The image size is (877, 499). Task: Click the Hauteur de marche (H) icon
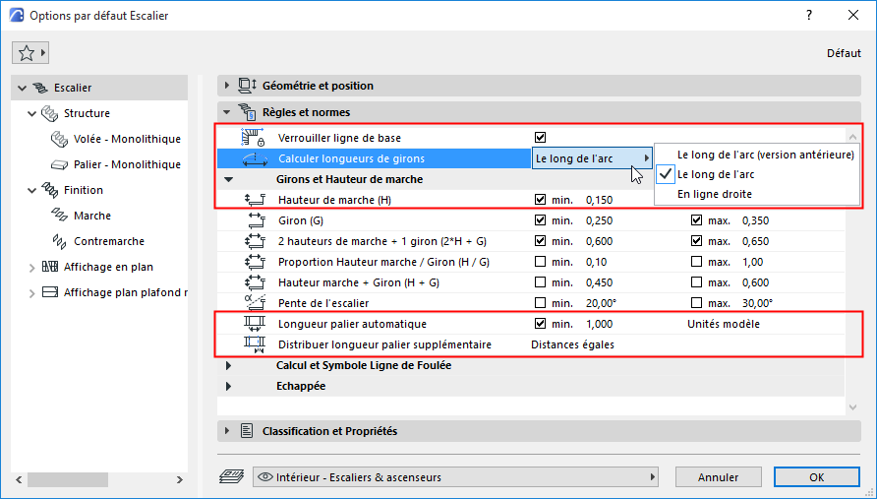click(255, 200)
